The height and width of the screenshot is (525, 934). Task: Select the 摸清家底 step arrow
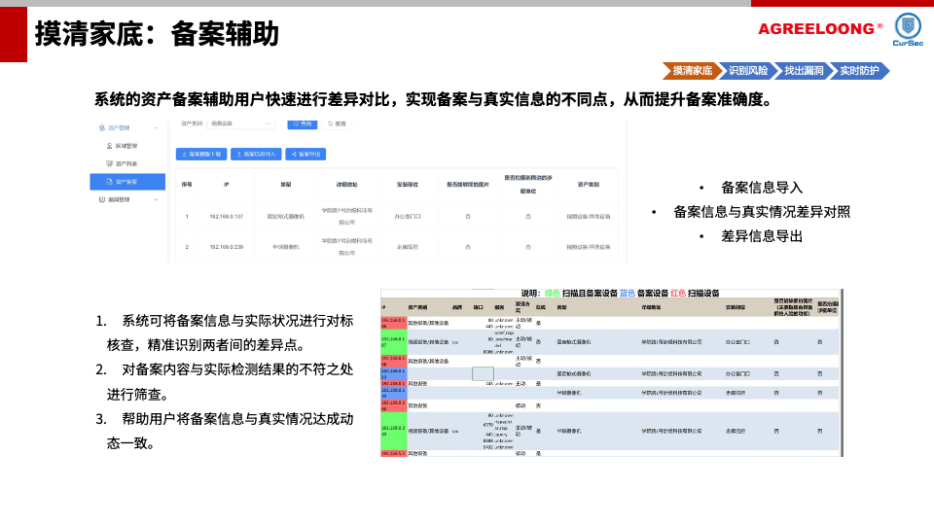point(691,71)
